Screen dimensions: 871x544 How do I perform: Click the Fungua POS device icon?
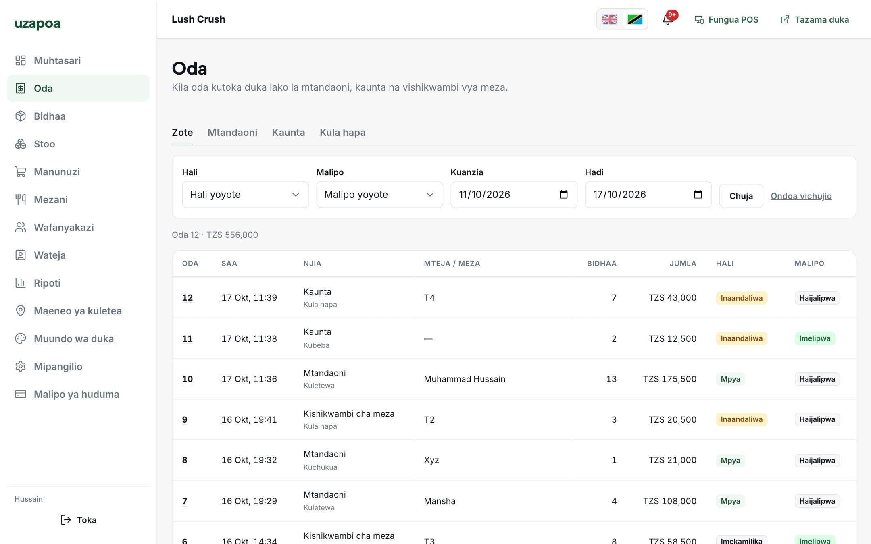point(699,20)
